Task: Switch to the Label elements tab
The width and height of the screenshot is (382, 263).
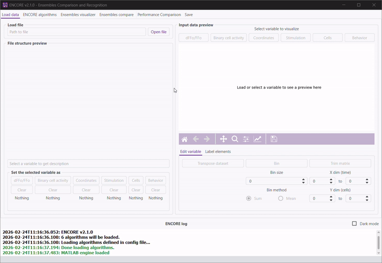Action: click(x=218, y=152)
